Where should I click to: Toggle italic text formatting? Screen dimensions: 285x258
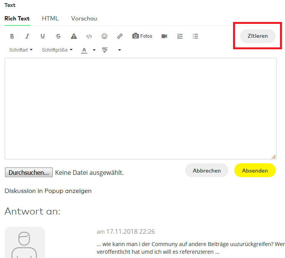27,36
